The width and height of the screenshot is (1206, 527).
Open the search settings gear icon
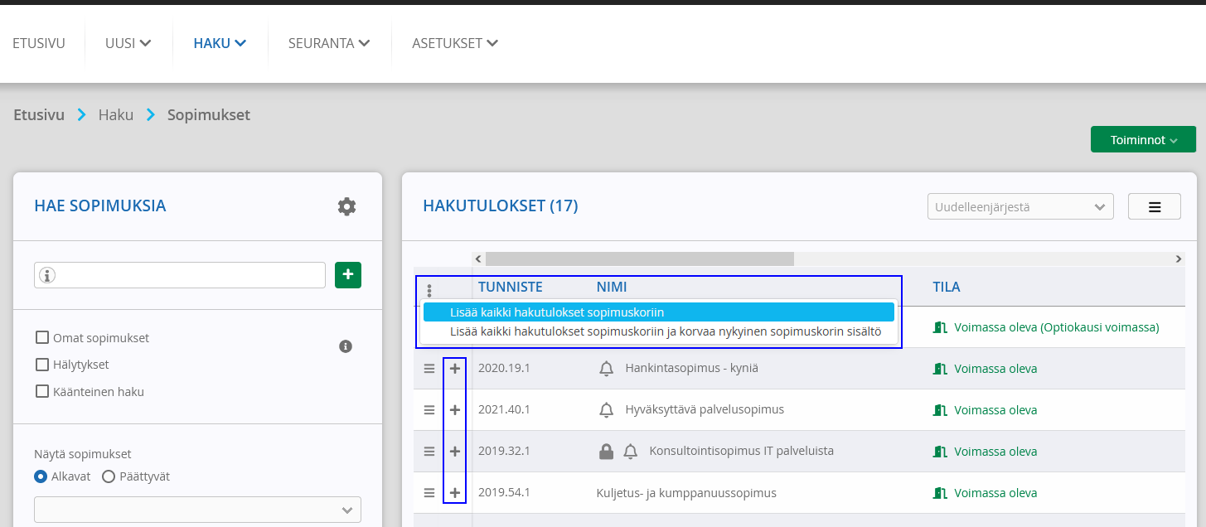pyautogui.click(x=346, y=206)
